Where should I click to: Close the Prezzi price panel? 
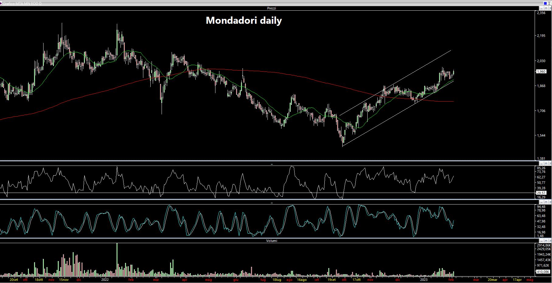click(x=550, y=8)
